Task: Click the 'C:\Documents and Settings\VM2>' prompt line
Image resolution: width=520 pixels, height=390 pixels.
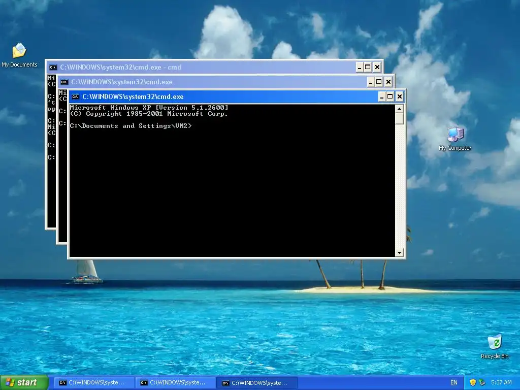Action: coord(131,126)
